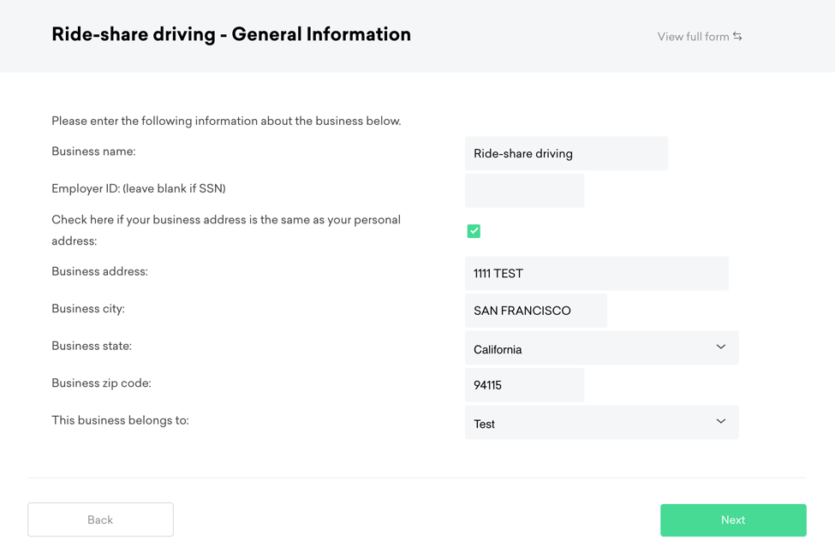Click the swap arrows icon beside View full form
Image resolution: width=835 pixels, height=546 pixels.
737,37
